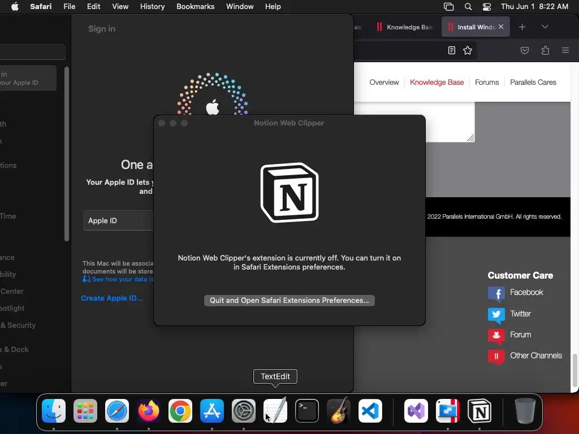Open Safari from the Dock
The image size is (579, 434).
tap(117, 410)
